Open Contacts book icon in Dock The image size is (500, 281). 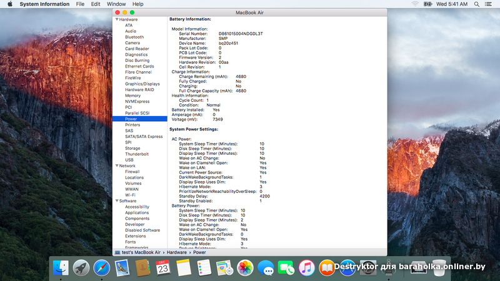tap(142, 268)
